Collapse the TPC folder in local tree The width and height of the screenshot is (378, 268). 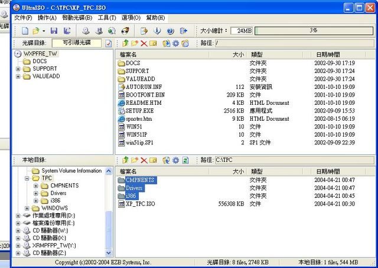click(27, 178)
